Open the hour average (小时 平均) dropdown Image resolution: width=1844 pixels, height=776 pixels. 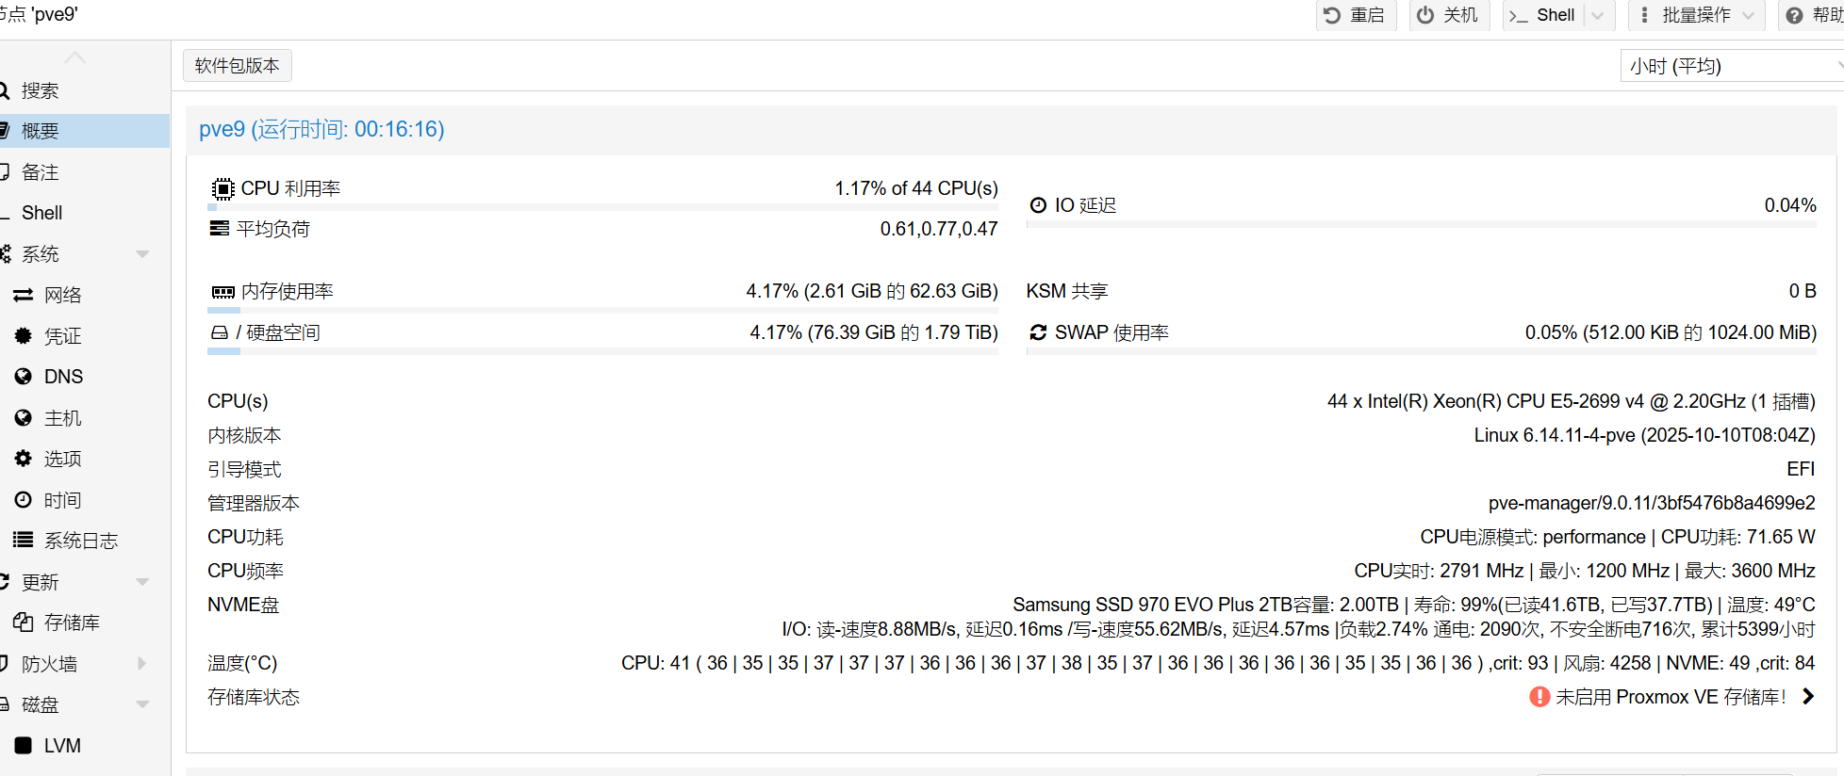click(x=1730, y=66)
